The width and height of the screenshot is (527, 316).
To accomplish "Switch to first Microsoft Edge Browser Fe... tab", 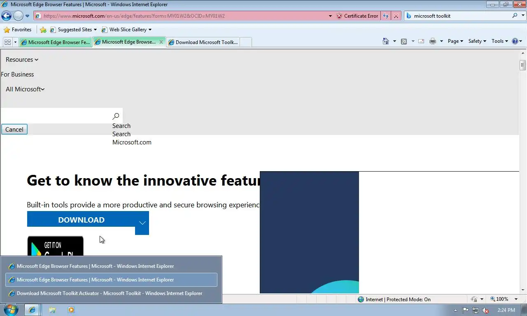I will coord(55,42).
